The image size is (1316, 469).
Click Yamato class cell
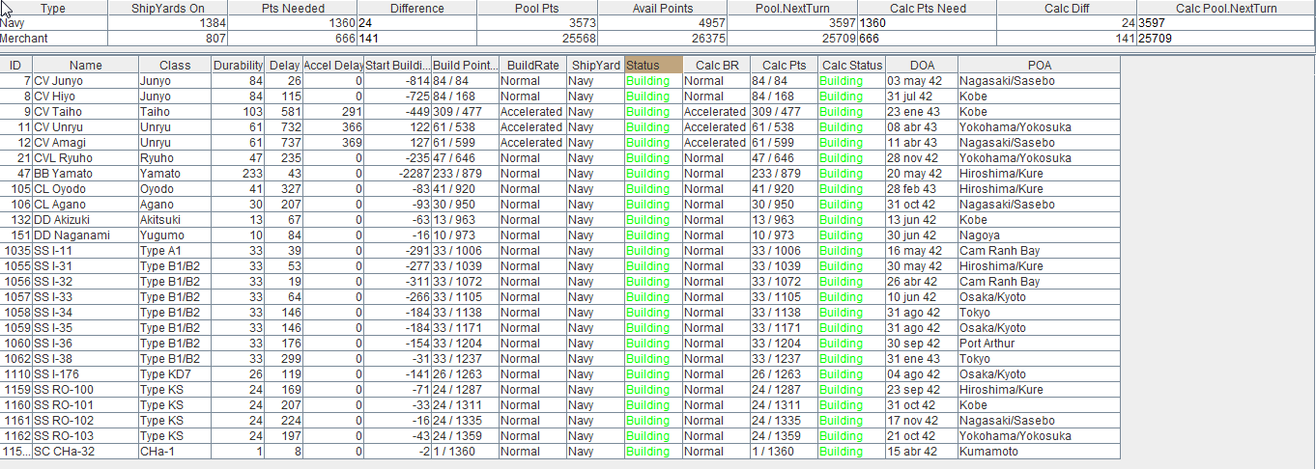(175, 174)
